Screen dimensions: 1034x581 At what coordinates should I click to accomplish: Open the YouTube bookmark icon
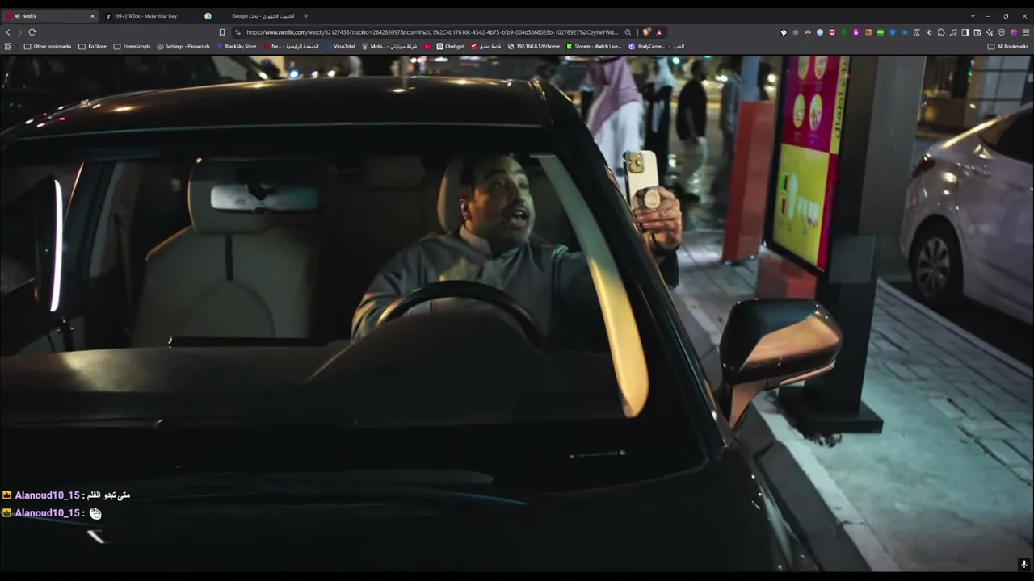[x=427, y=47]
